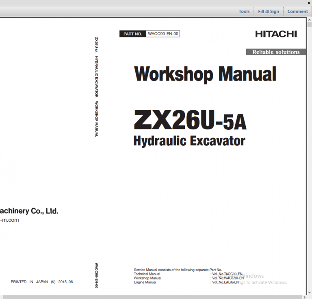
Task: Click the vertical spine text HYDRAULIC EXCAVATOR
Action: pyautogui.click(x=96, y=77)
